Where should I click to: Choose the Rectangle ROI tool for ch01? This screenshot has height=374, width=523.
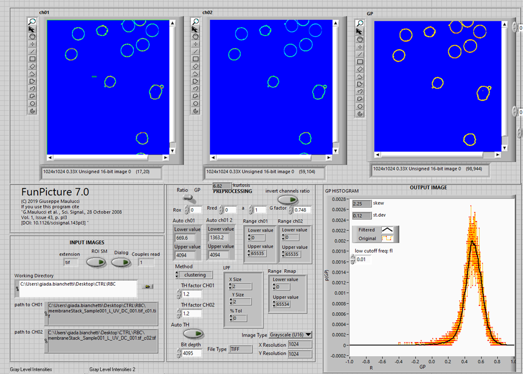click(32, 59)
